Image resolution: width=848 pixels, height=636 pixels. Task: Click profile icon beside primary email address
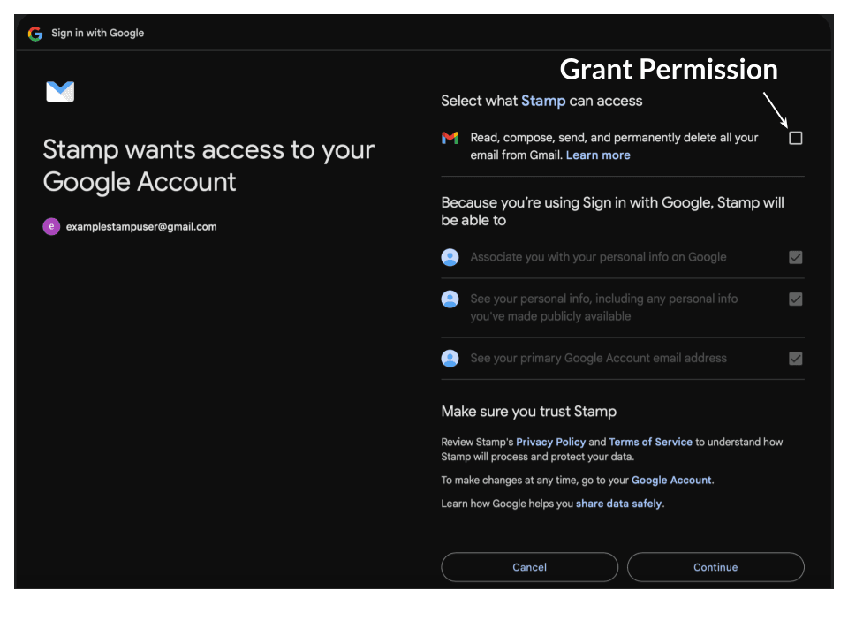click(450, 359)
